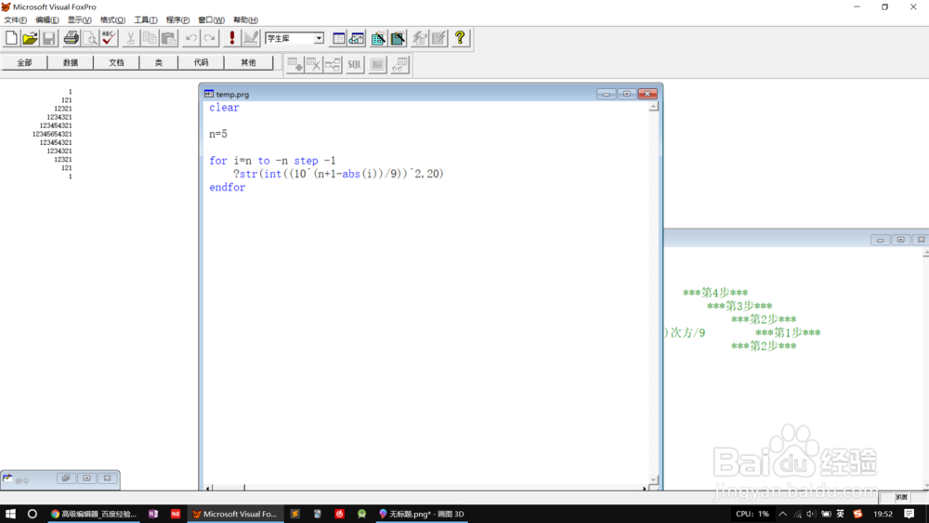Open the 格式(O) menu
Screen dimensions: 929x523
112,20
